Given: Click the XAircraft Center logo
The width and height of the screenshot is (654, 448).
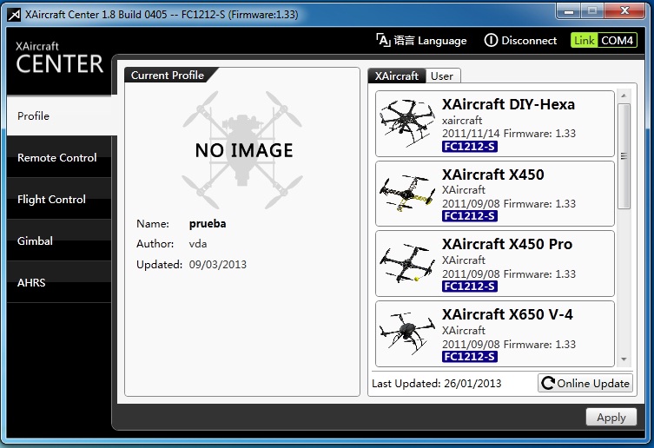Looking at the screenshot, I should pos(59,57).
